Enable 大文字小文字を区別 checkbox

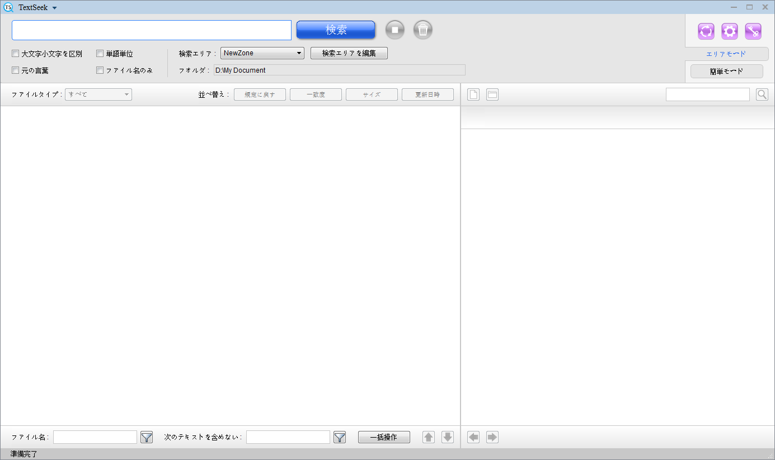(x=16, y=54)
